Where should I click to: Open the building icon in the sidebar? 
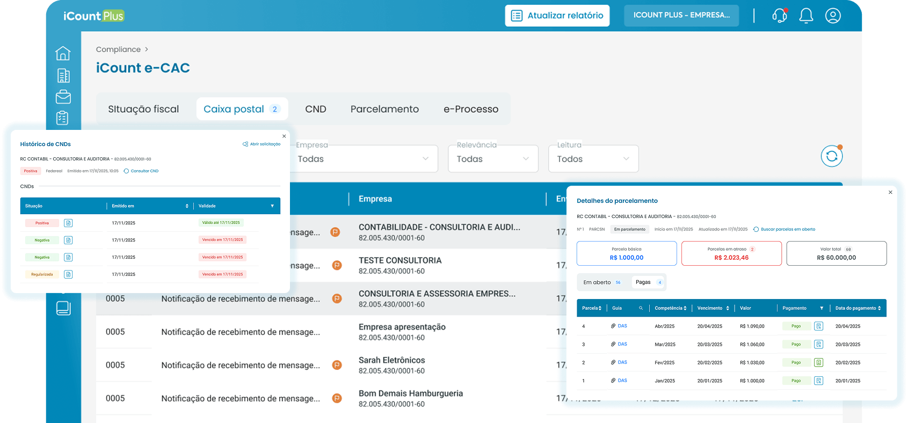[63, 75]
